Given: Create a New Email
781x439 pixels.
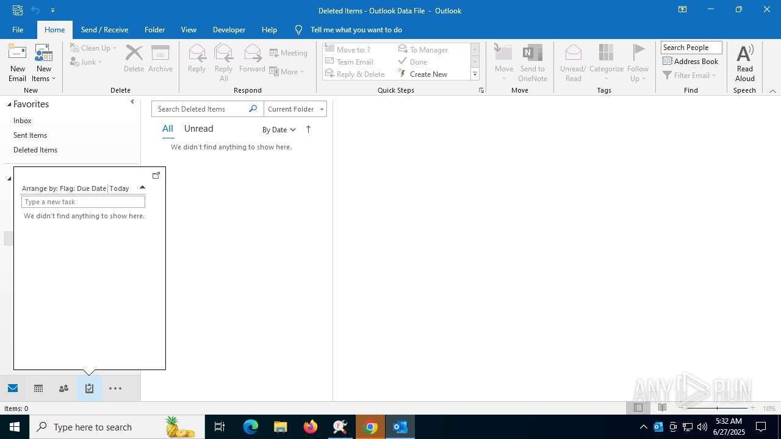Looking at the screenshot, I should pyautogui.click(x=17, y=63).
